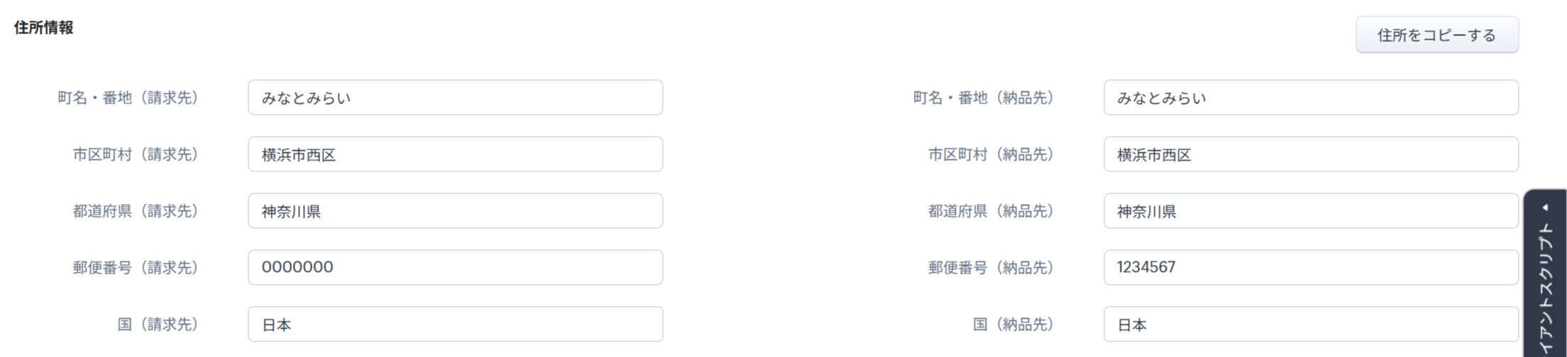The height and width of the screenshot is (357, 1567).
Task: Select the 国（納品先） input field
Action: tap(1310, 324)
